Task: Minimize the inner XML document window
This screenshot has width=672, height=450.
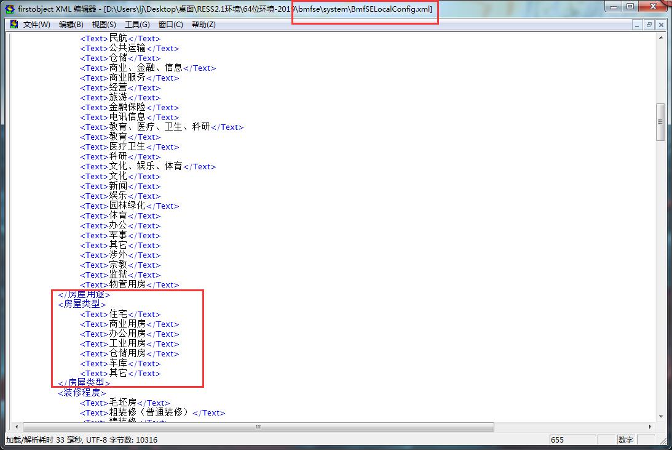Action: 638,25
